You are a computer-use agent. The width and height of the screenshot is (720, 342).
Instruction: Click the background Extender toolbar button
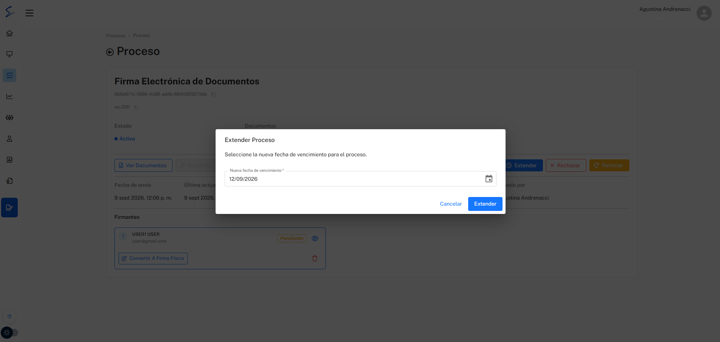click(x=524, y=165)
